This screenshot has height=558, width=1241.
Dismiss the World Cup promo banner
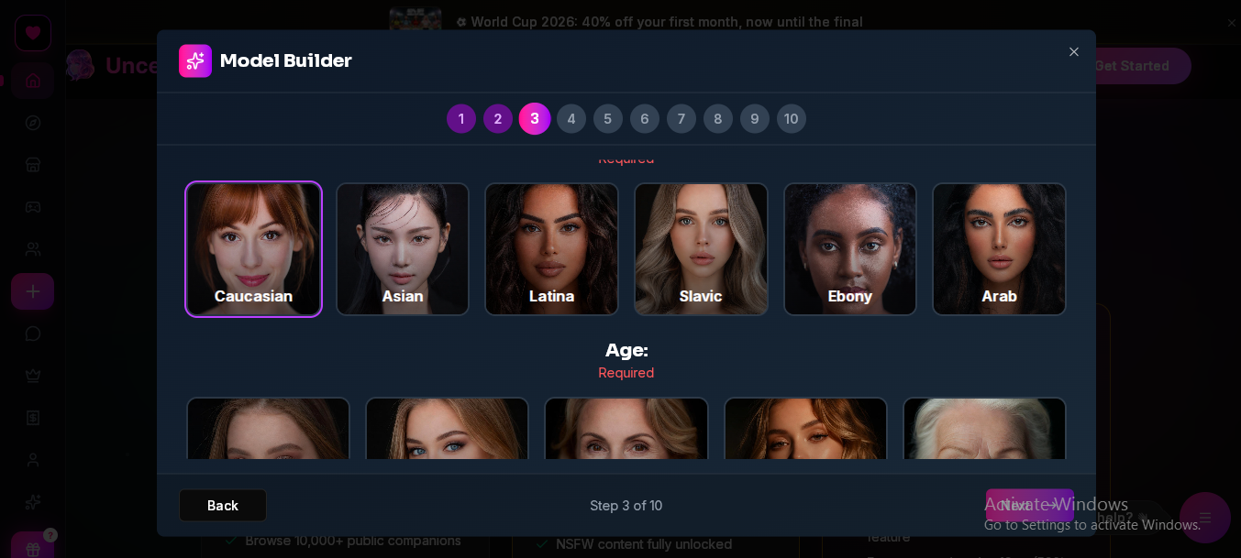point(1232,23)
